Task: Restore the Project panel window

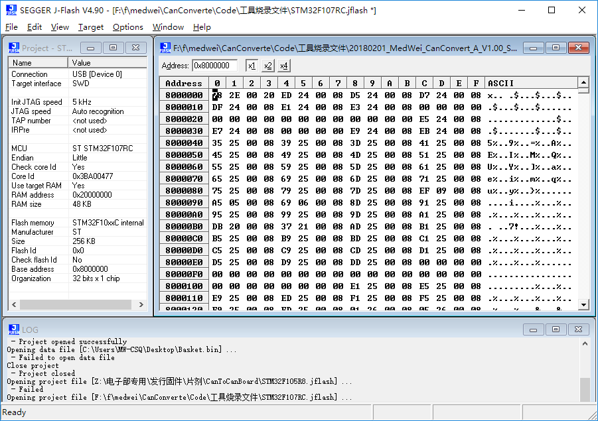Action: click(x=113, y=48)
